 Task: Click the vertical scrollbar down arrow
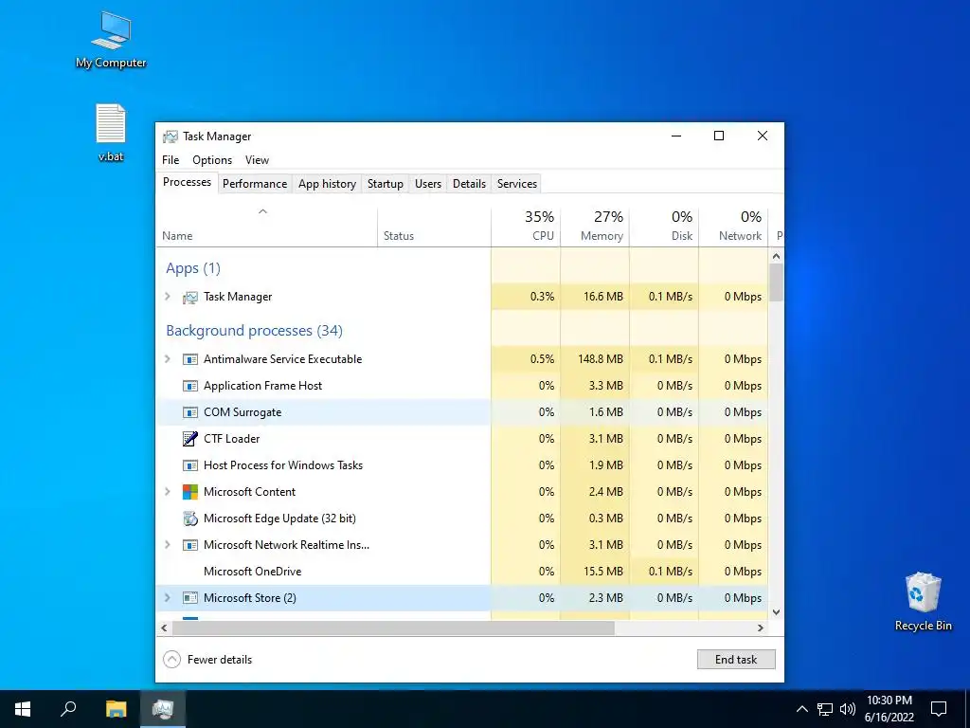777,612
